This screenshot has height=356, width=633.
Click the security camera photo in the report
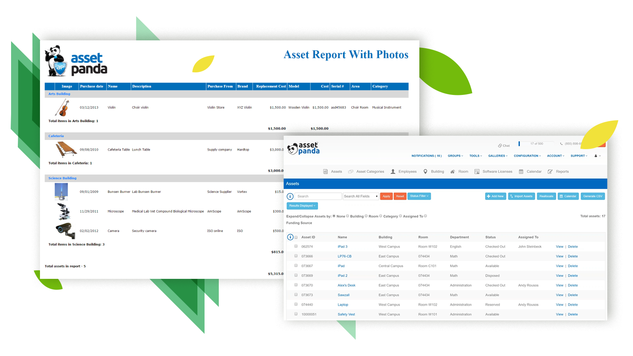(65, 231)
